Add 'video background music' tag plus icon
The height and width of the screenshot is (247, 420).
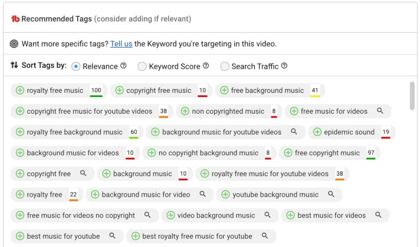coord(171,215)
